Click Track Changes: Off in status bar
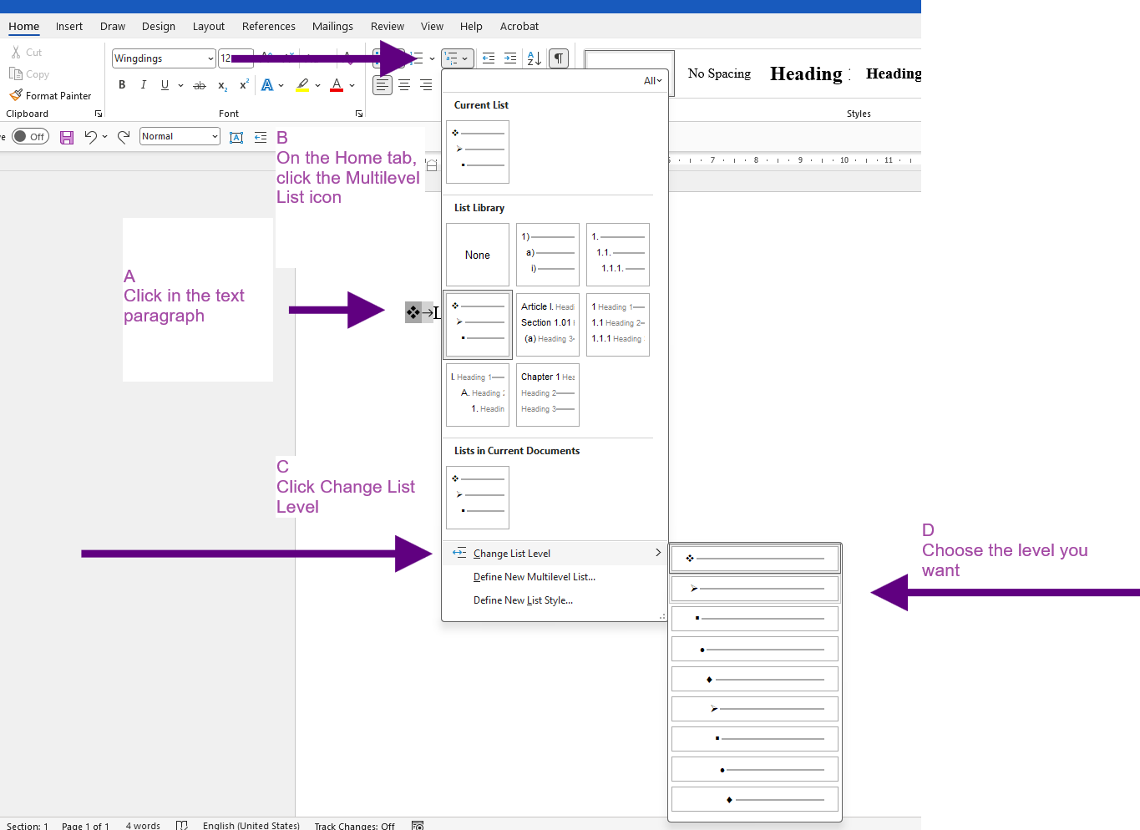Viewport: 1140px width, 830px height. coord(355,826)
